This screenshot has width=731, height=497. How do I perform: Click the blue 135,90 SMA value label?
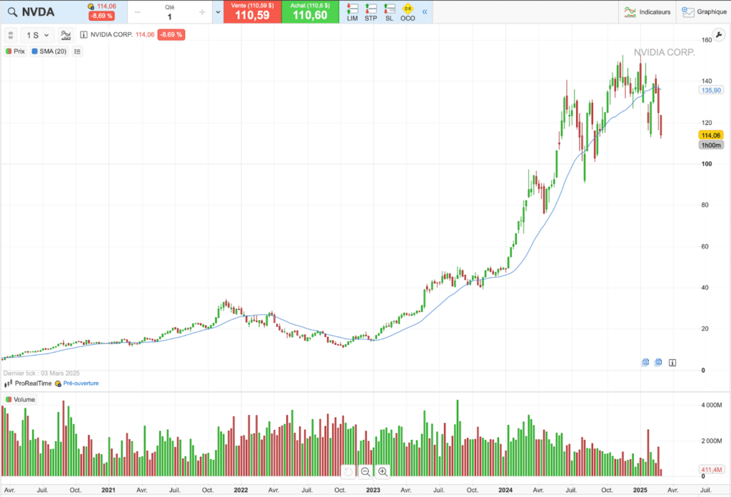click(711, 90)
